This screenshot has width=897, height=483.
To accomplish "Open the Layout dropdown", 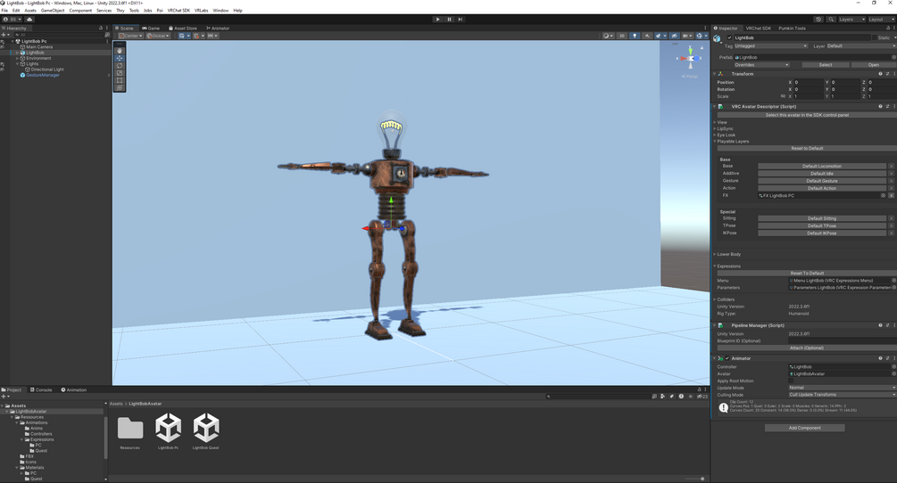I will click(880, 19).
